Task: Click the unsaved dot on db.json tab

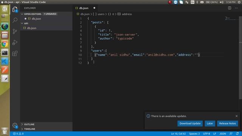Action: coord(94,8)
